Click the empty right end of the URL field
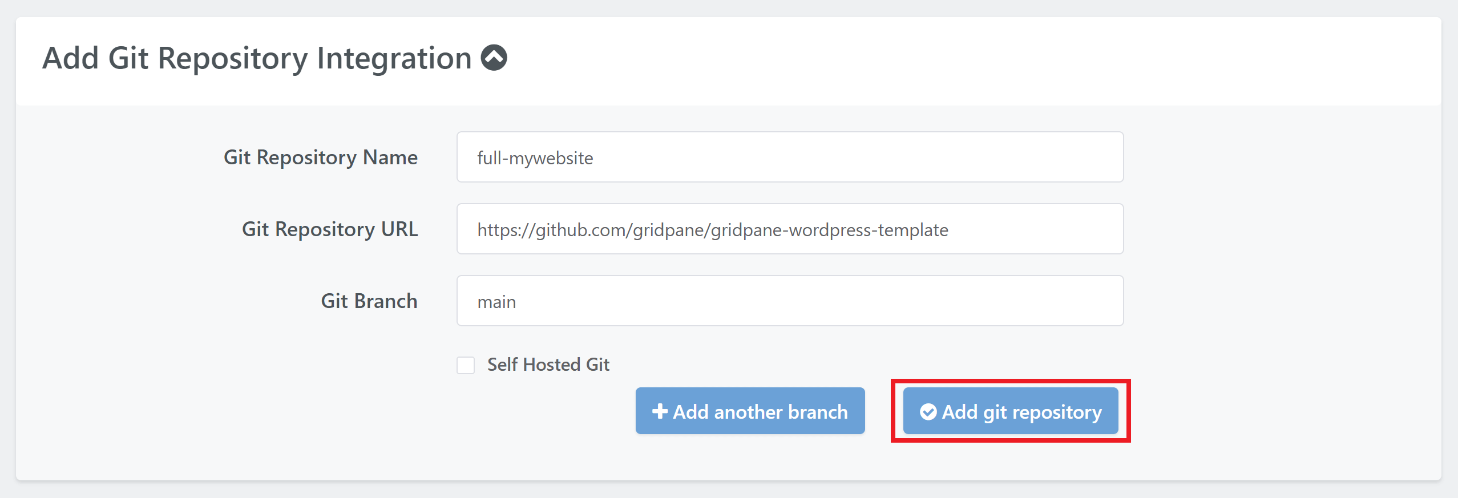The height and width of the screenshot is (498, 1458). click(1056, 229)
